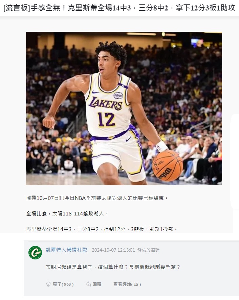Viewport: 239px width, 300px height.
Task: Open the commenter's green avatar icon
Action: pos(35,253)
